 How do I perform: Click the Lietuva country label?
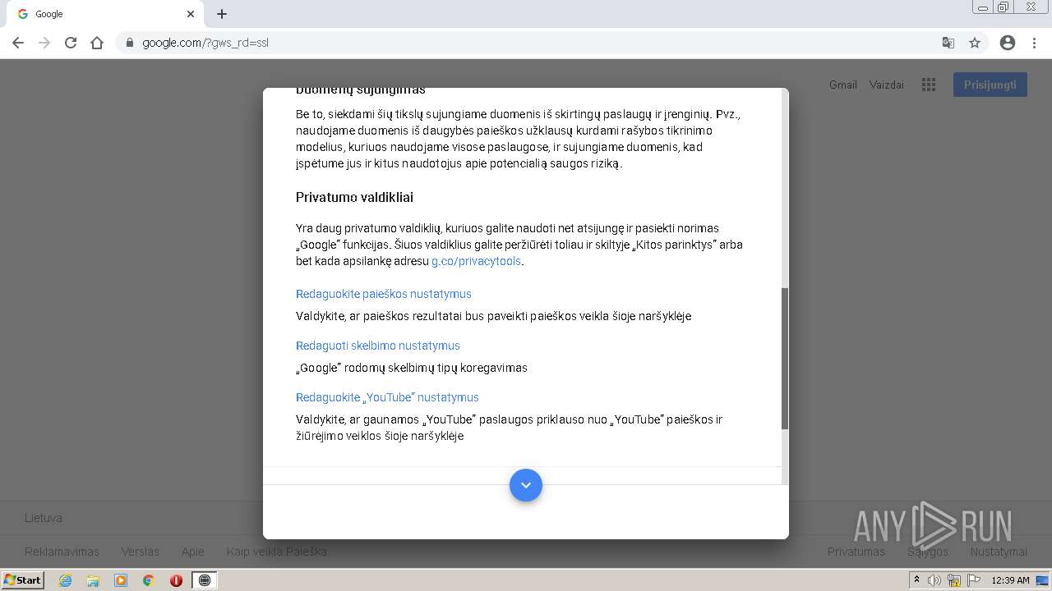click(44, 518)
